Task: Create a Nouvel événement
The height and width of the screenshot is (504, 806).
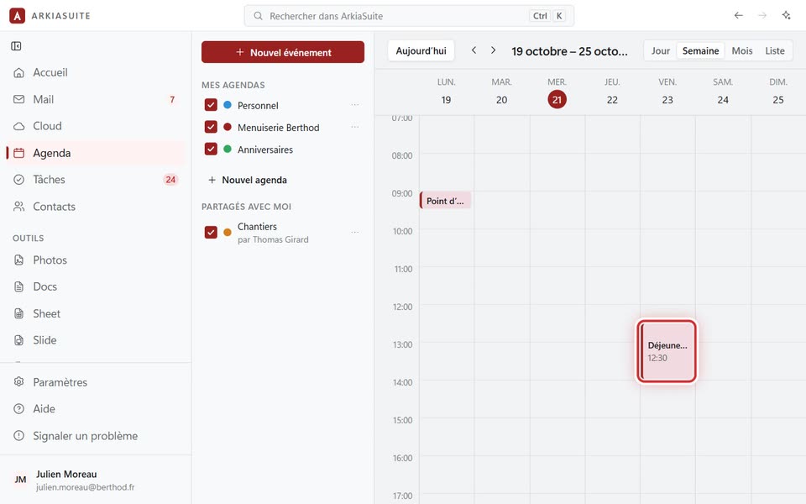Action: [x=283, y=52]
